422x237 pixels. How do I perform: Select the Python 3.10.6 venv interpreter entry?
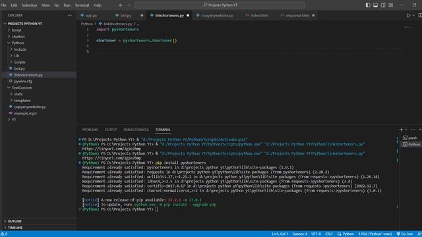[375, 234]
